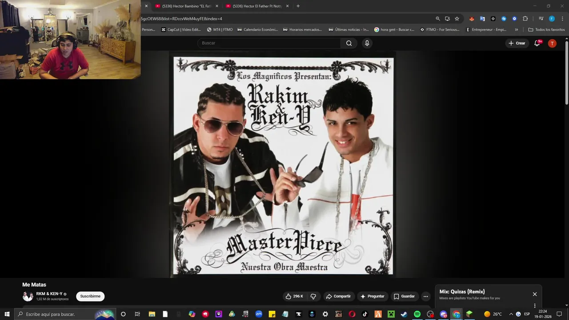Open Windows notification center
Image resolution: width=569 pixels, height=320 pixels.
coord(559,314)
